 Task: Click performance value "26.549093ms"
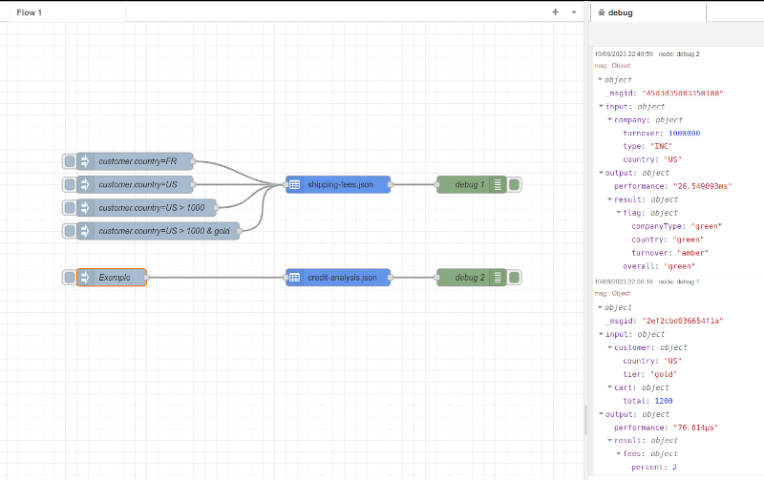[x=702, y=186]
